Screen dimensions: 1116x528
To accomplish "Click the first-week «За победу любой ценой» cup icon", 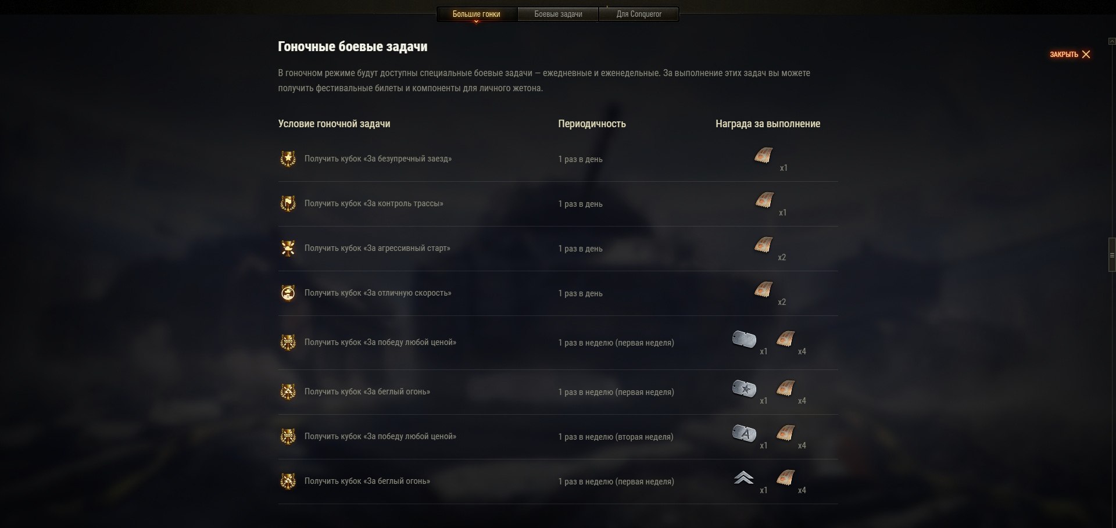I will 288,342.
